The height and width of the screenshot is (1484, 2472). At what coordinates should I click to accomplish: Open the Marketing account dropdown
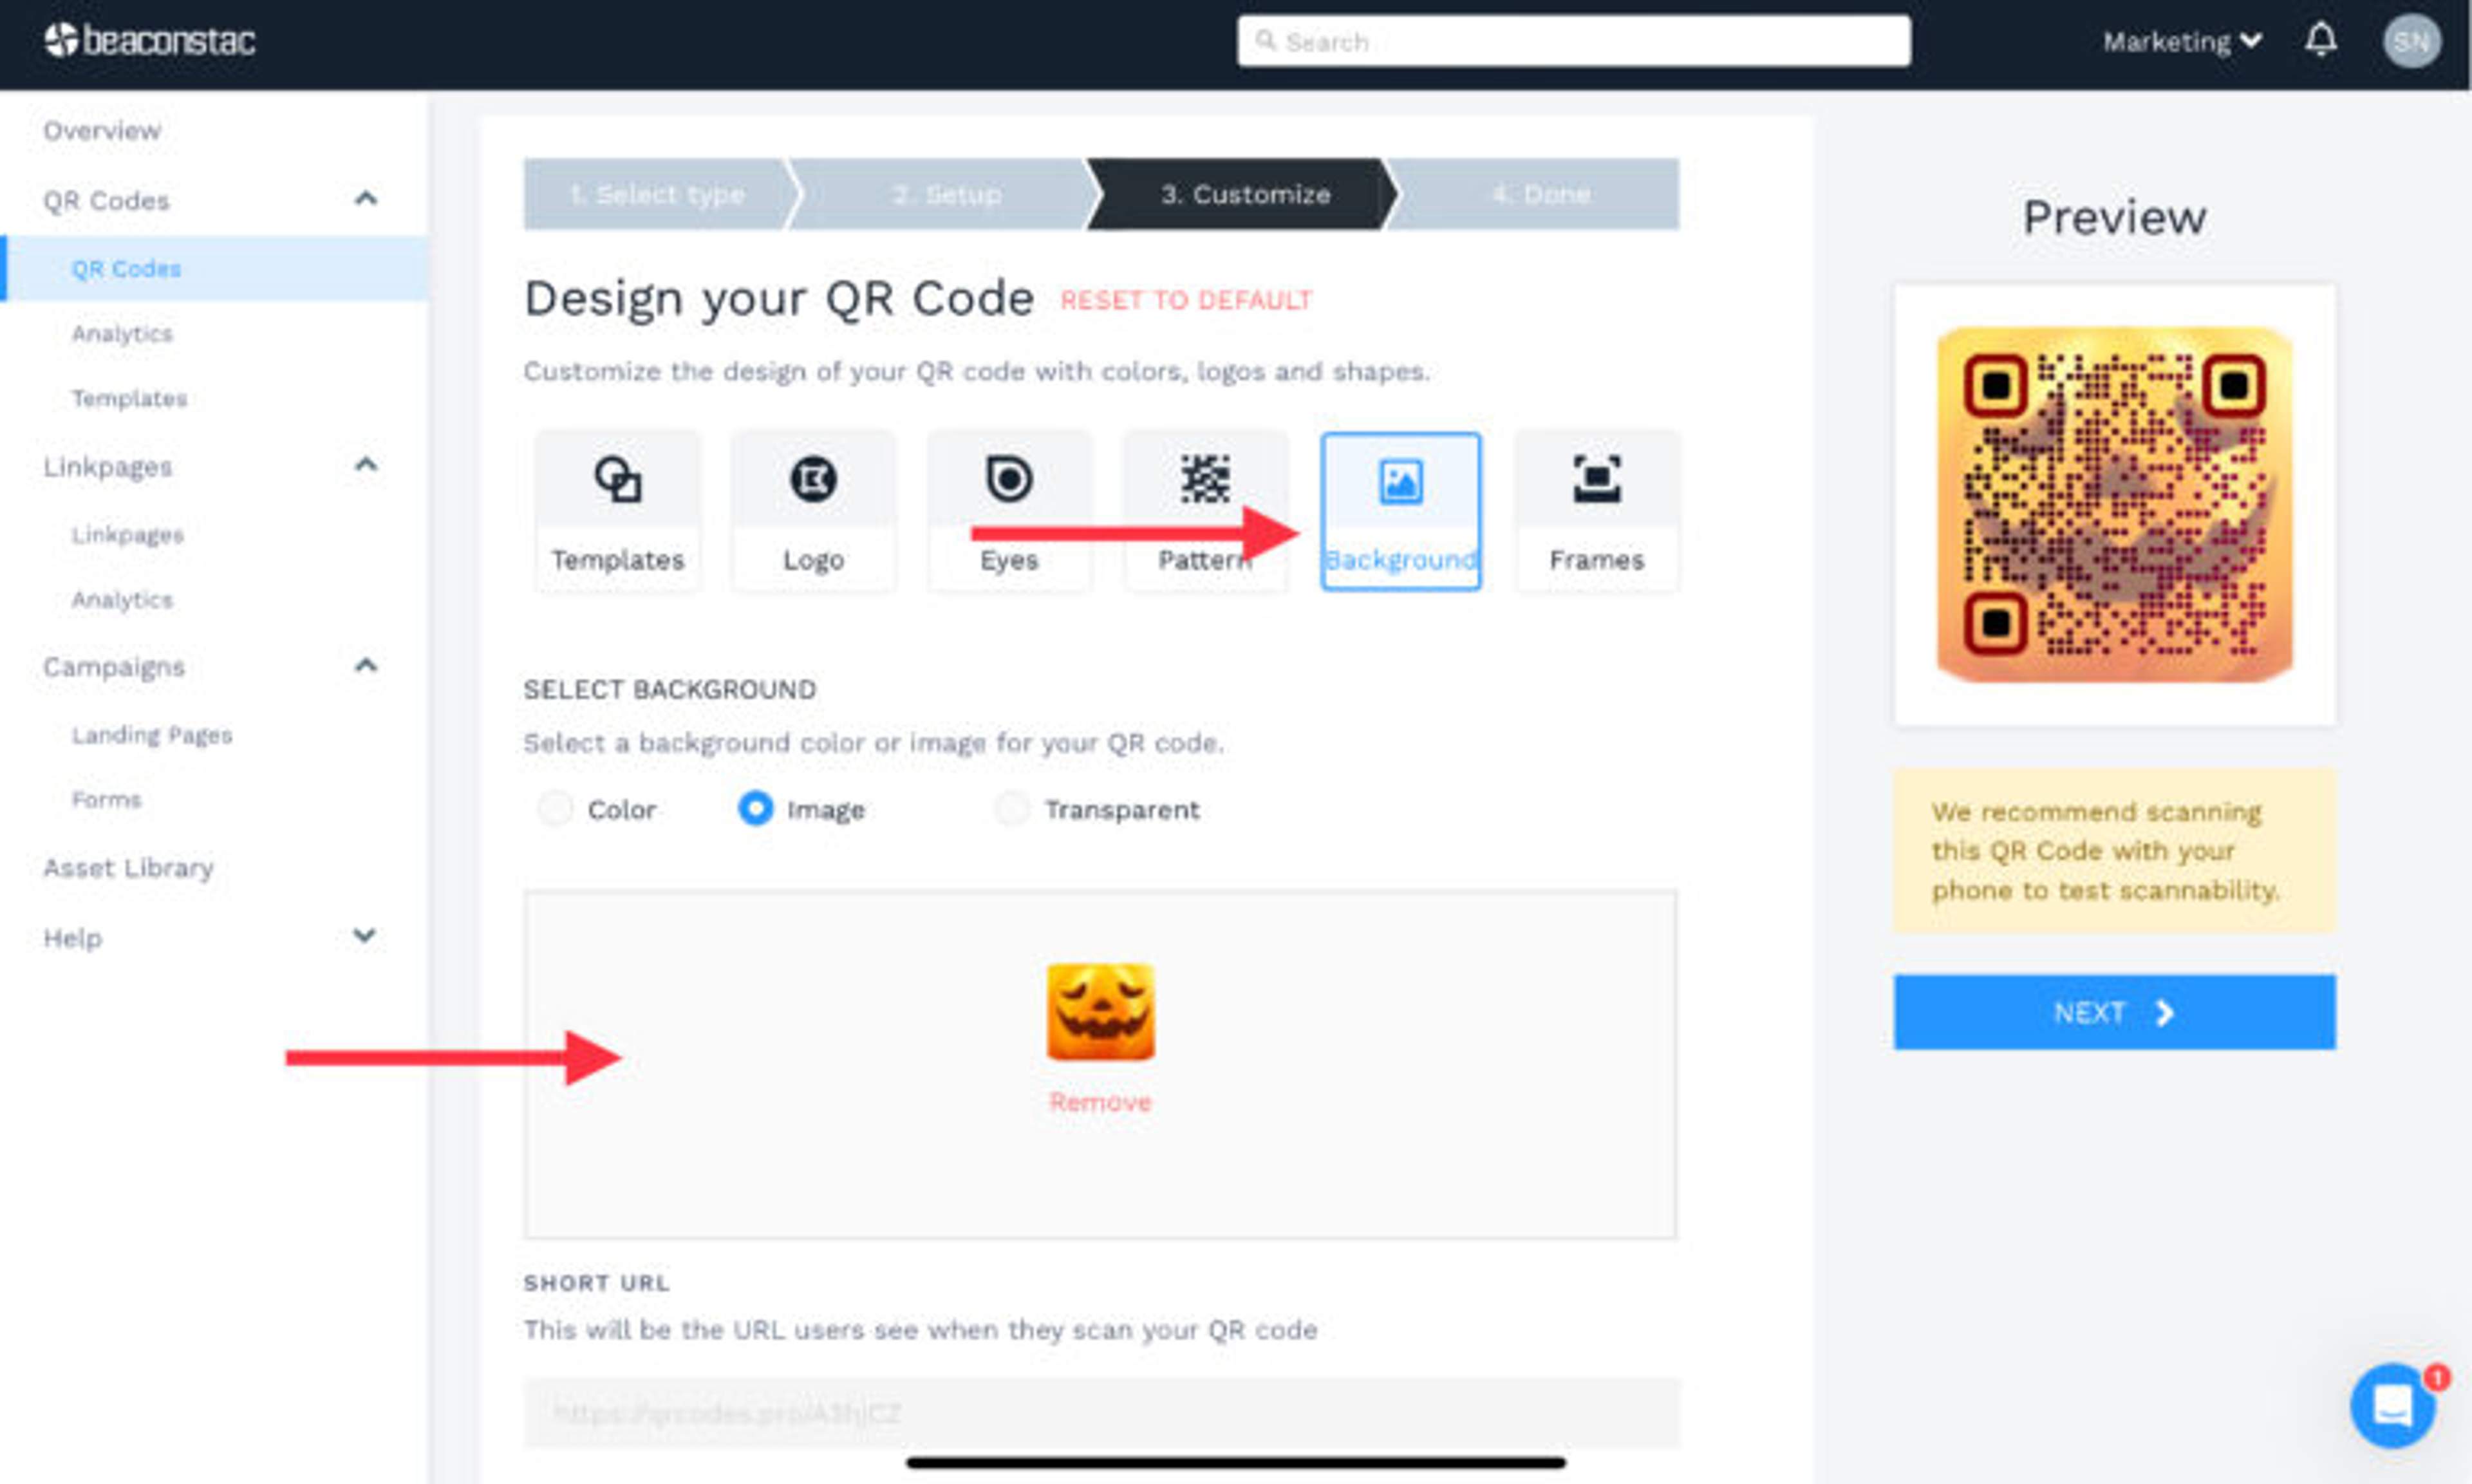tap(2181, 41)
